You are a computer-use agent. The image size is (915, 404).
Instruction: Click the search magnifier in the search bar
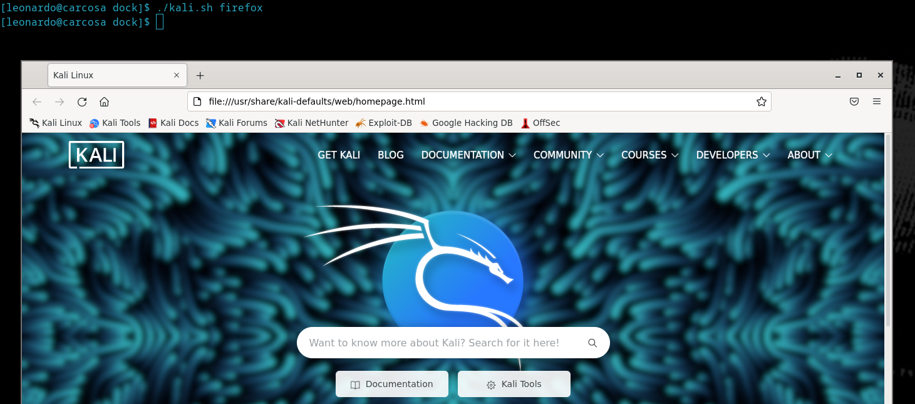pyautogui.click(x=592, y=343)
